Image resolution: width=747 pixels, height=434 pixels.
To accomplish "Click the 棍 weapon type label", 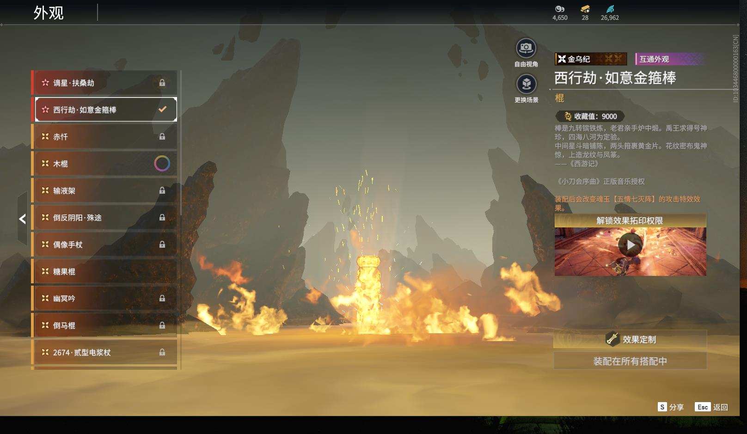I will pyautogui.click(x=559, y=98).
